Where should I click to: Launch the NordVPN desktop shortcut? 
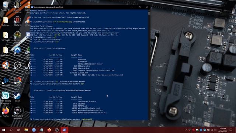(17, 51)
